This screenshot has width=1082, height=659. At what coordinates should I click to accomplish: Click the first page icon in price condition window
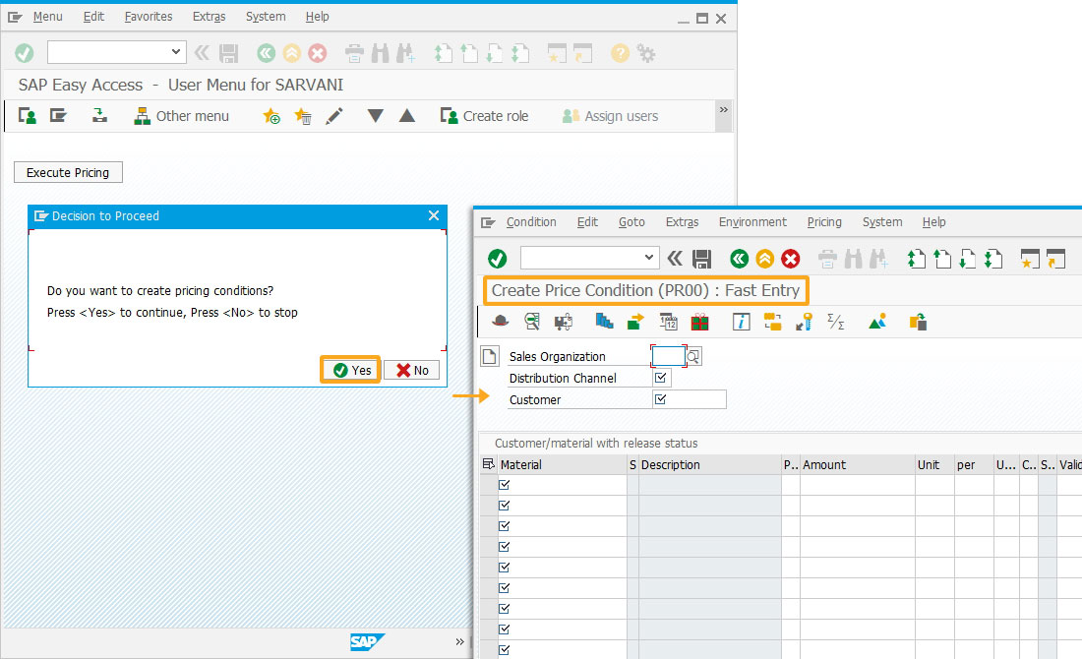click(x=916, y=259)
